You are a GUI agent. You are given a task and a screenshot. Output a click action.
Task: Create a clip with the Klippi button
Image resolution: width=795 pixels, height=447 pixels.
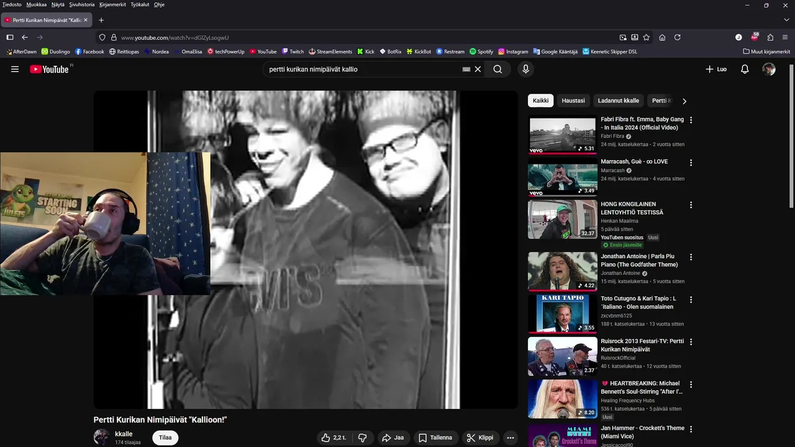pyautogui.click(x=480, y=438)
